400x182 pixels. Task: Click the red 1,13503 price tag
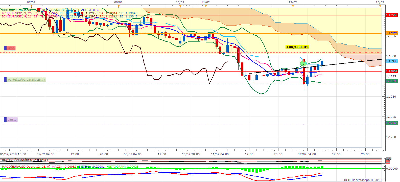point(392,15)
